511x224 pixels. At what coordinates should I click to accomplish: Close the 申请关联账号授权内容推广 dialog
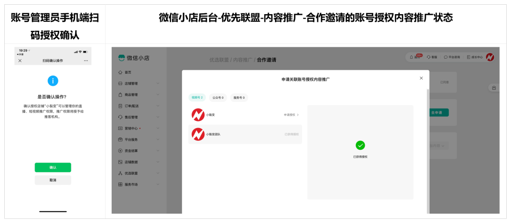pyautogui.click(x=422, y=78)
